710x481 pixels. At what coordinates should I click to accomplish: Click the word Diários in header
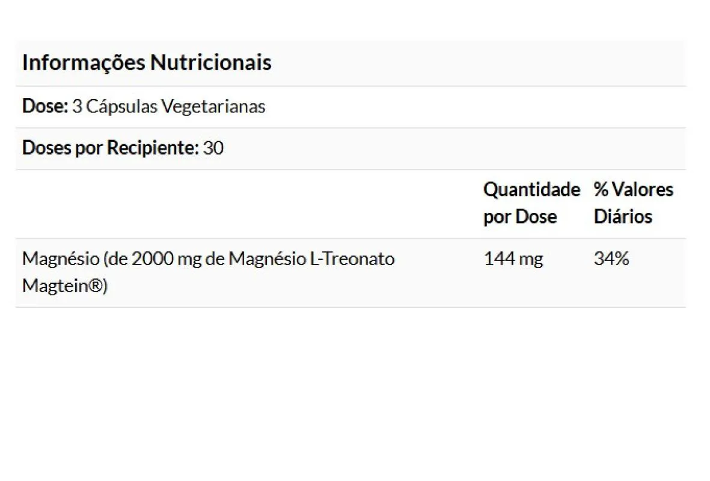pyautogui.click(x=623, y=216)
